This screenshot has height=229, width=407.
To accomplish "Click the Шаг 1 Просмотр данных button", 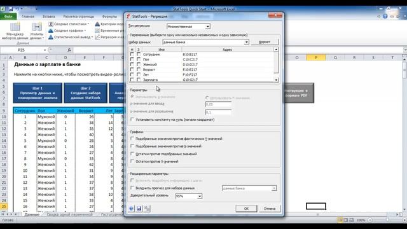I will tap(38, 93).
